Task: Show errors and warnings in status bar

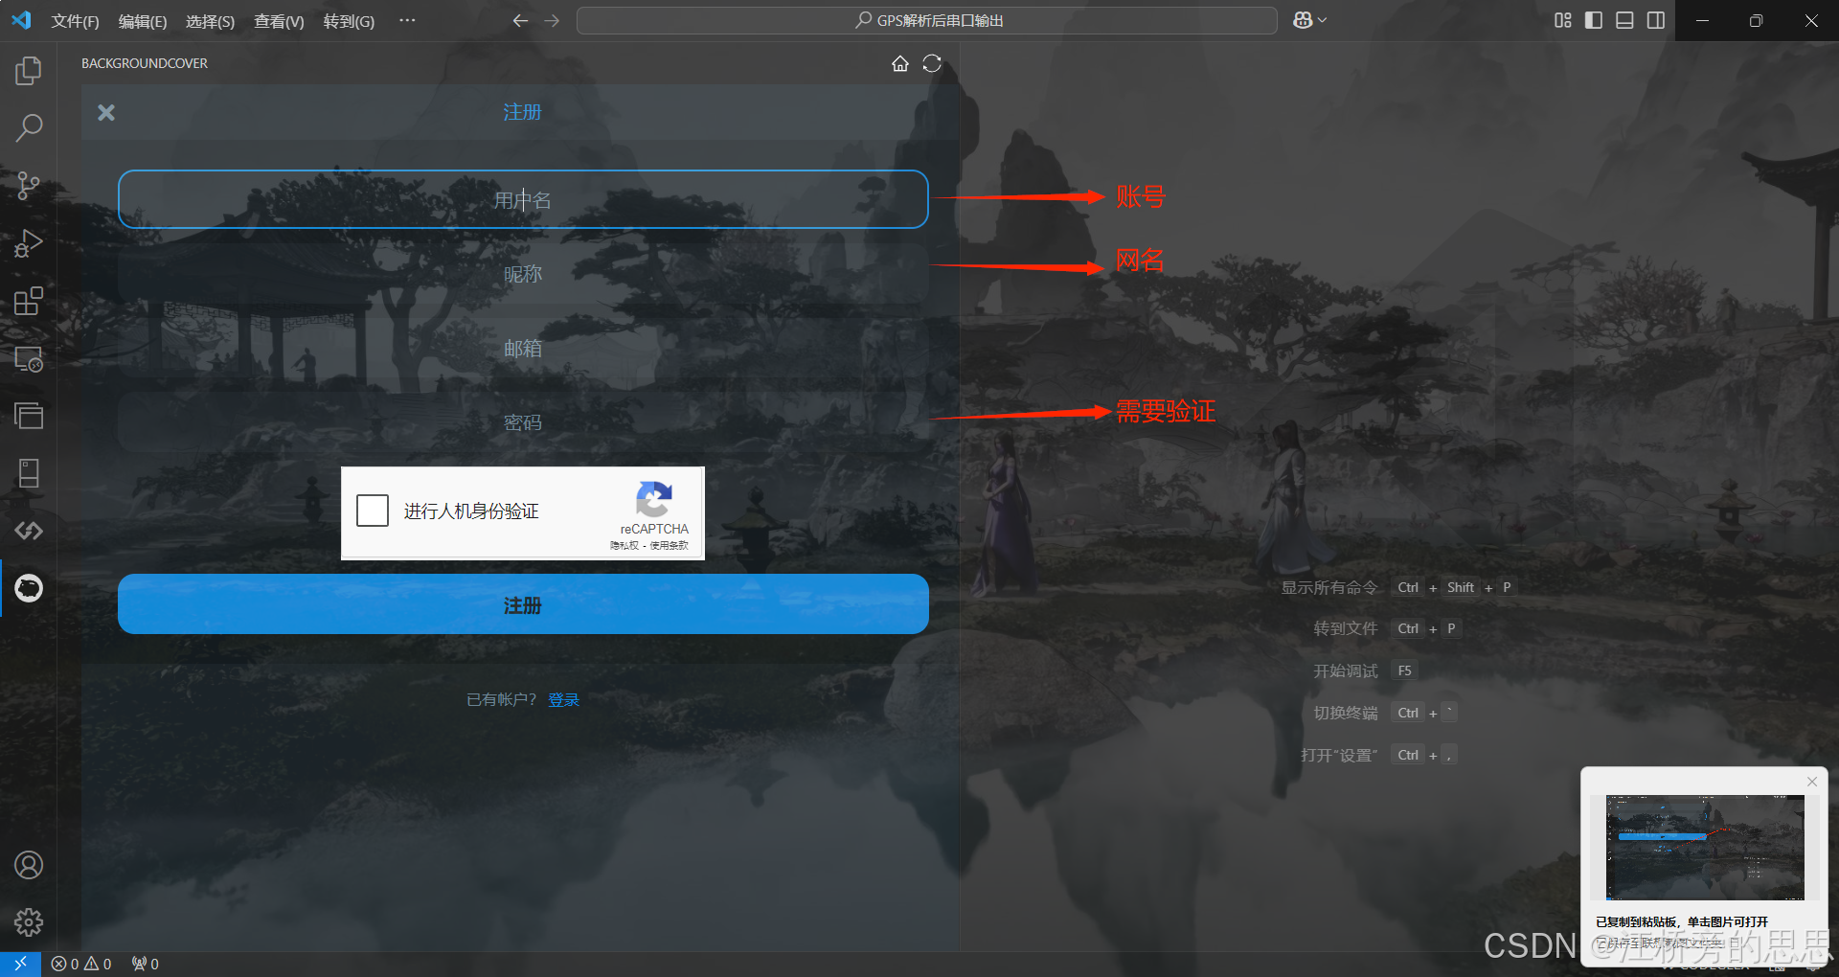Action: coord(81,964)
